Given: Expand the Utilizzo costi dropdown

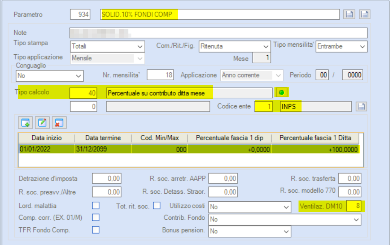Looking at the screenshot, I should pos(250,207).
